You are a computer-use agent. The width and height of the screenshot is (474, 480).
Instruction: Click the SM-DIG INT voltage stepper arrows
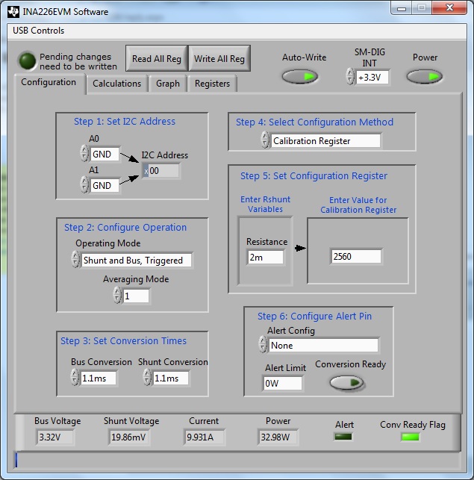350,77
